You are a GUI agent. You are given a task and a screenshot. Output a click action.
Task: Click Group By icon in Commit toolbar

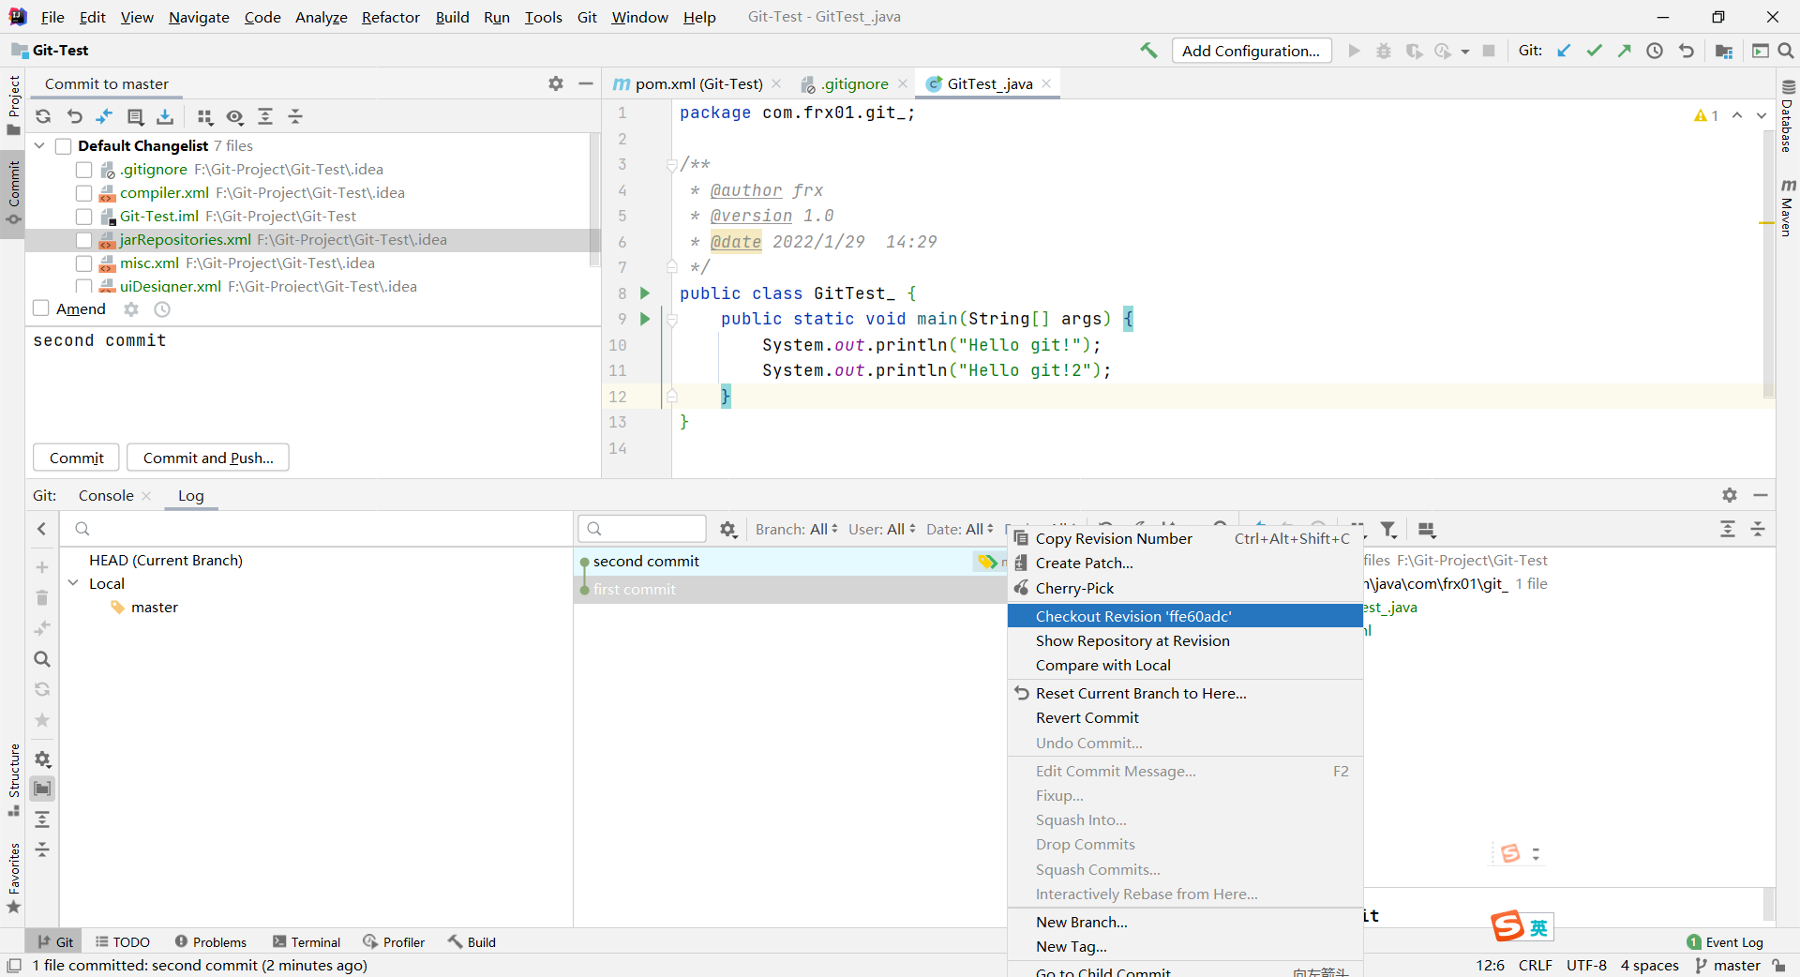(204, 116)
